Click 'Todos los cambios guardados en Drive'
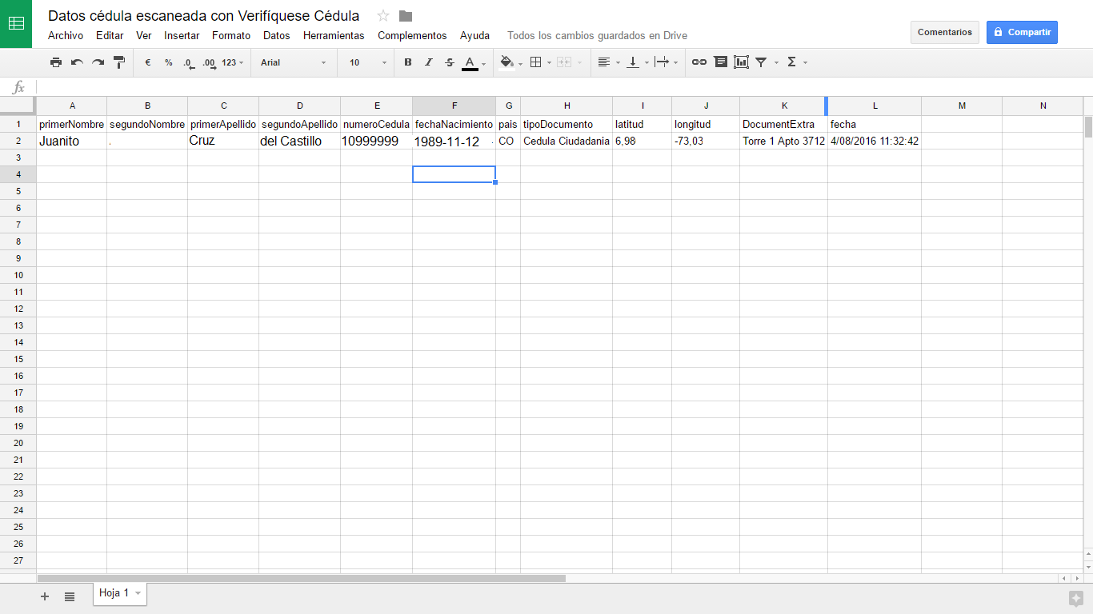This screenshot has height=614, width=1093. click(x=597, y=35)
